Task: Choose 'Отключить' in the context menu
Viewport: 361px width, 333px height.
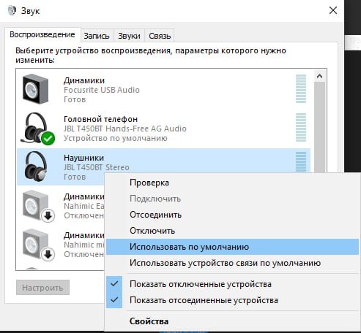Action: [152, 231]
